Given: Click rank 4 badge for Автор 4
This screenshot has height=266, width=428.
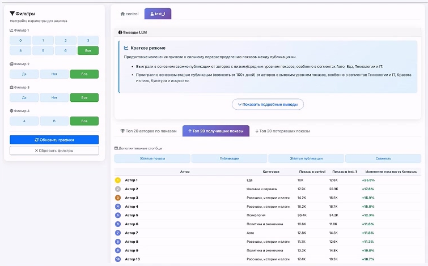Looking at the screenshot, I should tap(118, 207).
